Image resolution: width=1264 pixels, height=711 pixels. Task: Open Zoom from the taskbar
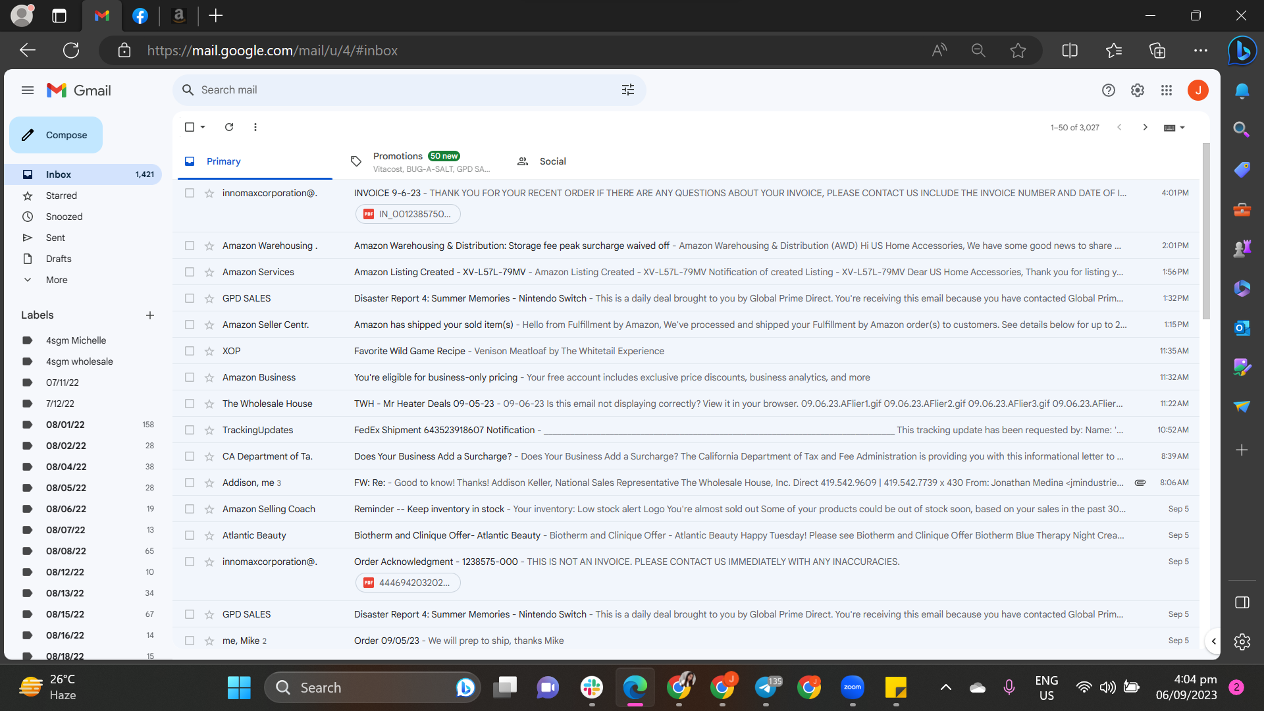coord(853,687)
